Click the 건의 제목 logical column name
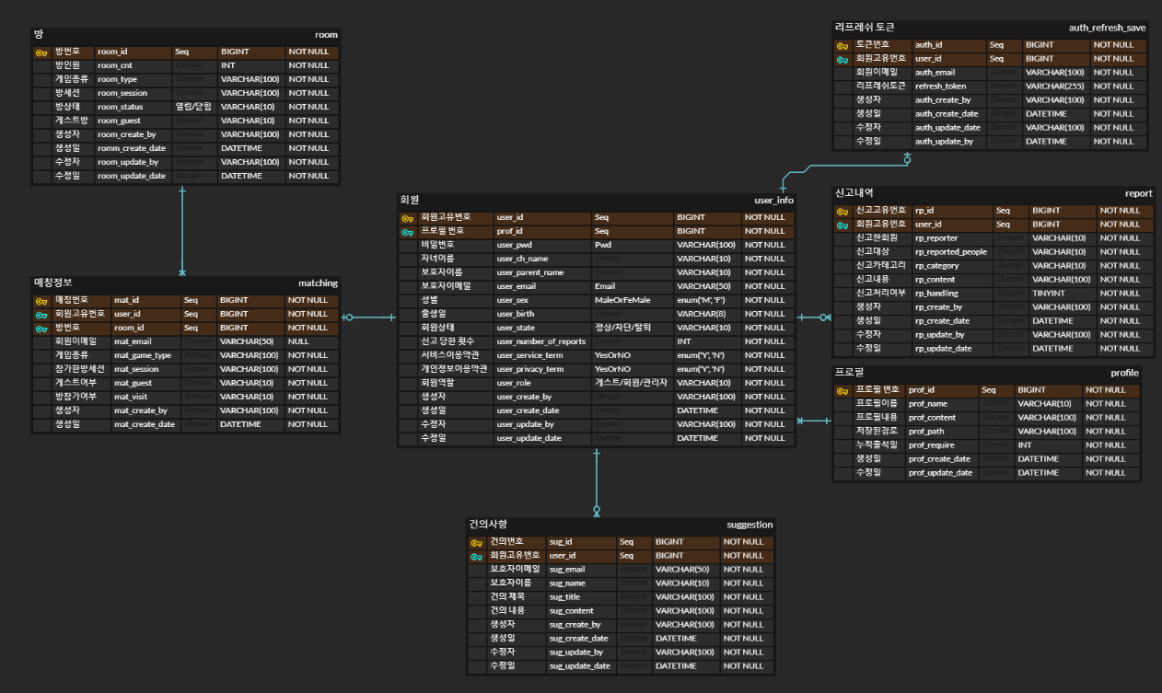This screenshot has height=693, width=1162. click(x=507, y=597)
